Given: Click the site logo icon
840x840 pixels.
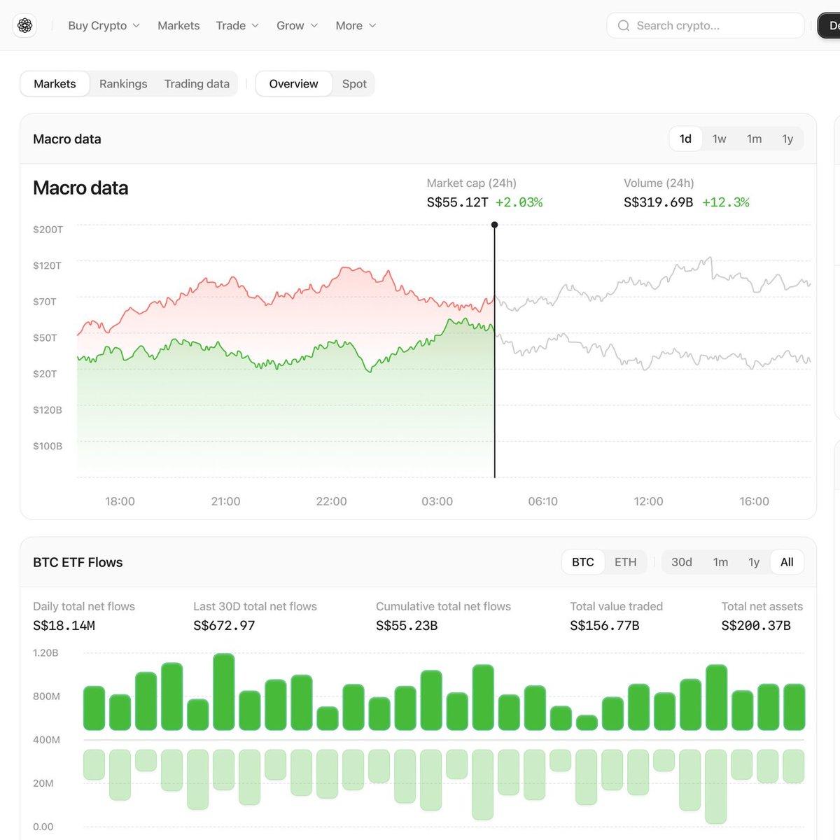Looking at the screenshot, I should point(25,25).
